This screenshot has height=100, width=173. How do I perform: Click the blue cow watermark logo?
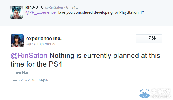[145, 93]
